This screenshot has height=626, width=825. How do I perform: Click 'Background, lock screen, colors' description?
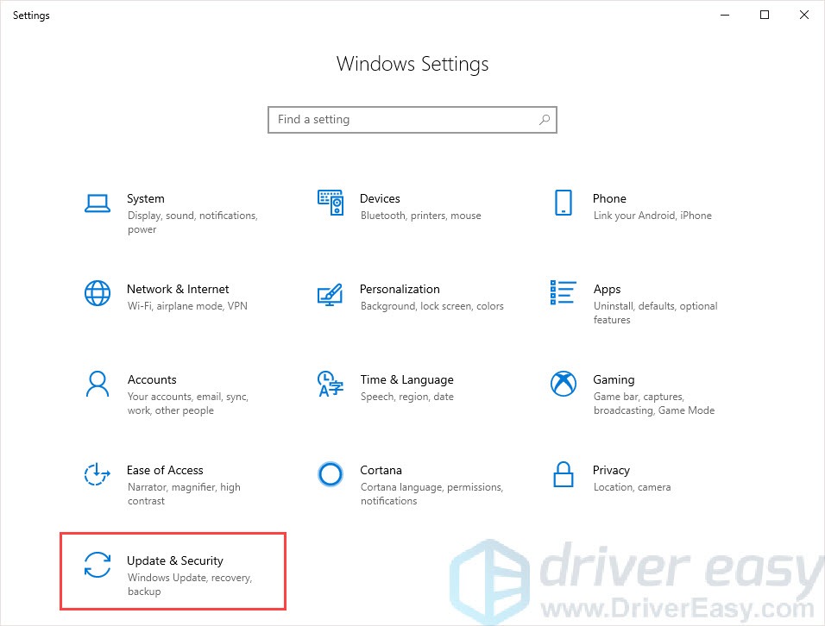click(432, 306)
